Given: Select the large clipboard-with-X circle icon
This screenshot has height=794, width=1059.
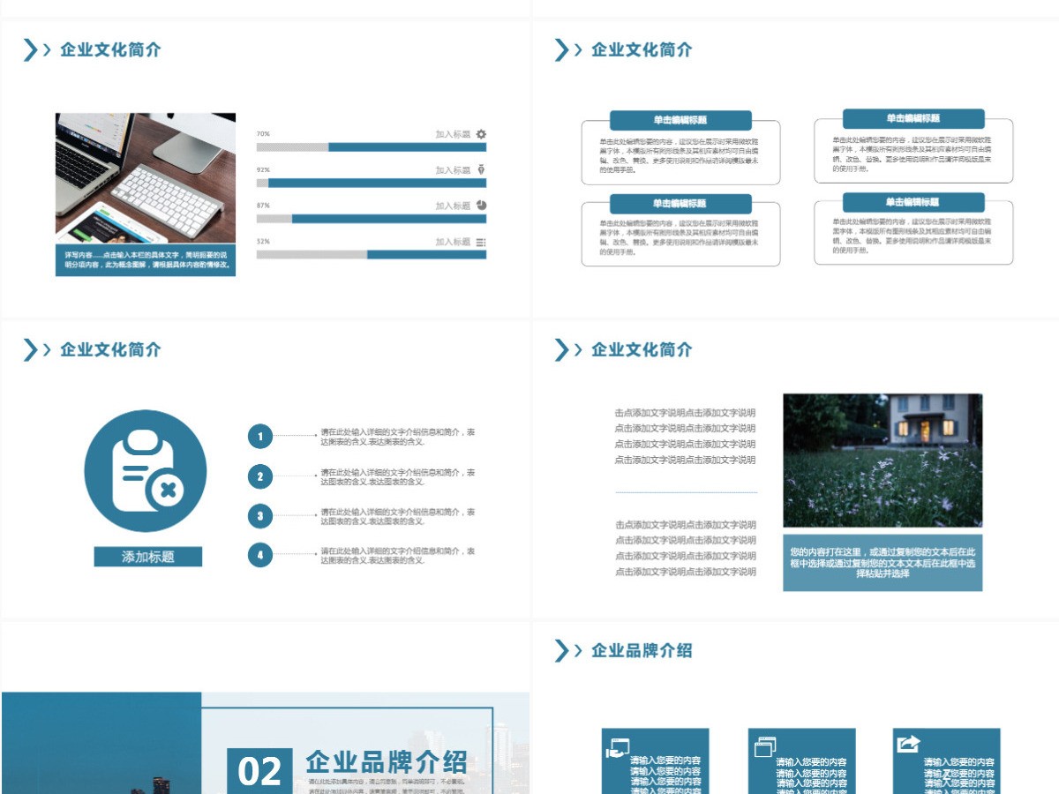Looking at the screenshot, I should pos(146,471).
